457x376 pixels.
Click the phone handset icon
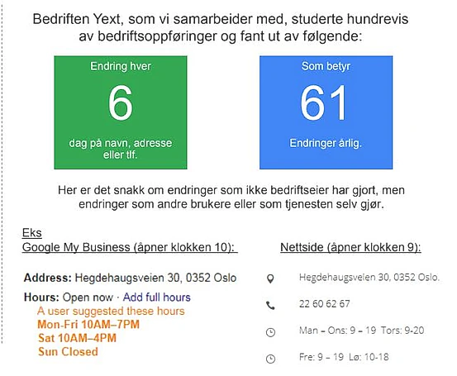click(x=270, y=305)
